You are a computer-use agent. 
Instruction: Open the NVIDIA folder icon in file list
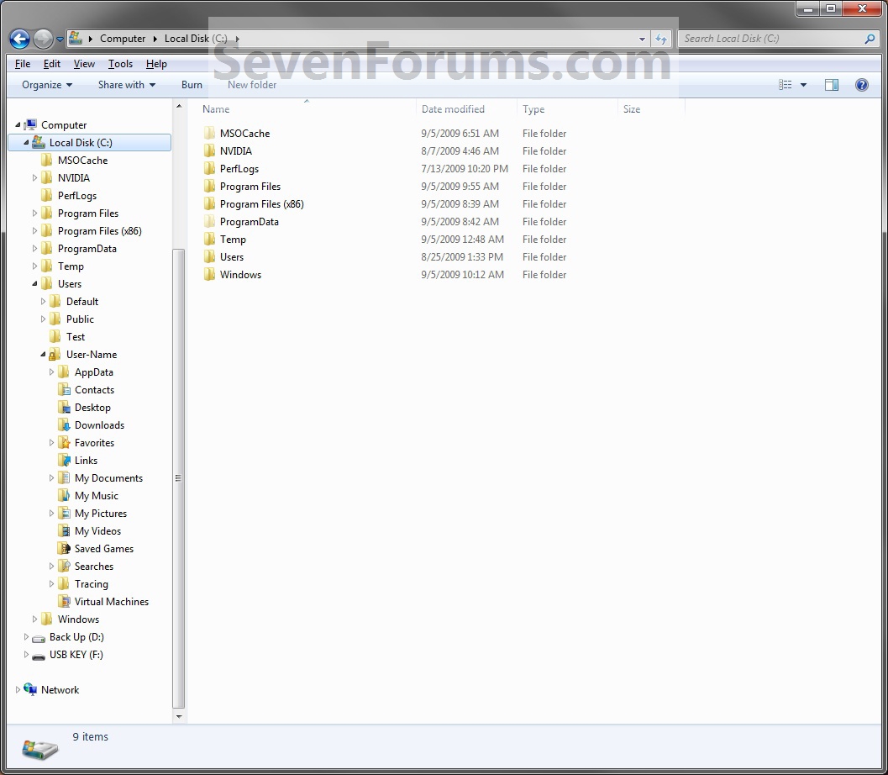209,150
